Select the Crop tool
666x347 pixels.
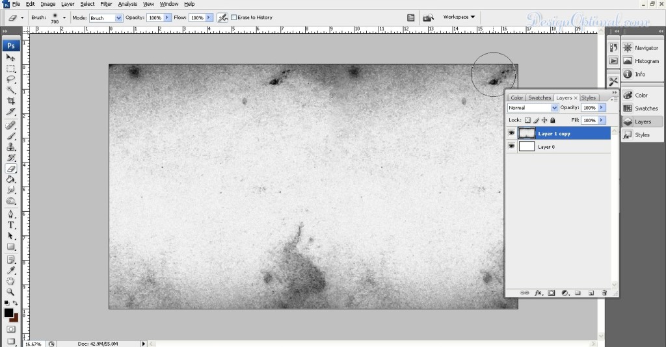pos(10,101)
